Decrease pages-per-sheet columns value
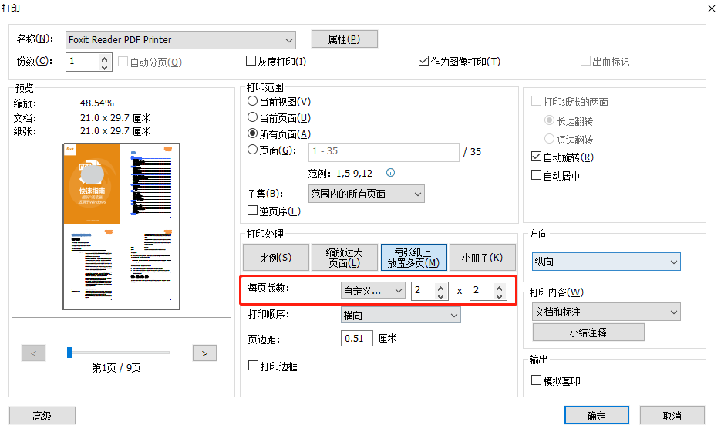 440,295
